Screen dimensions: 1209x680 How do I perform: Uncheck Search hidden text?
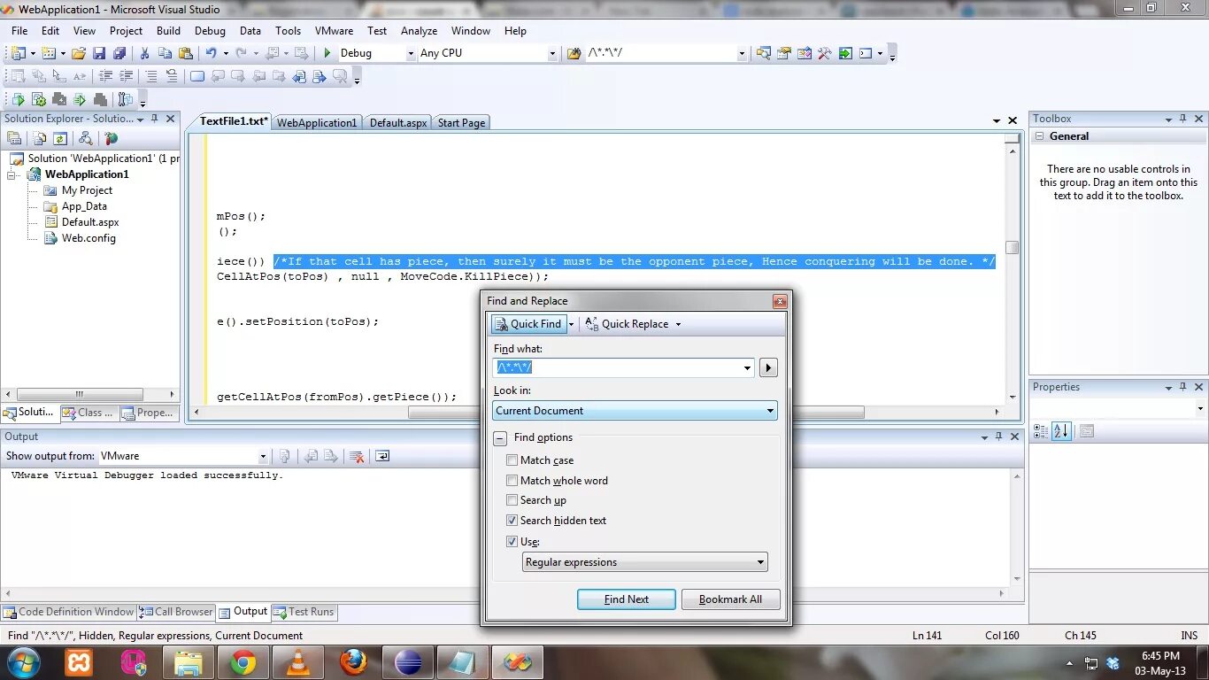point(512,521)
